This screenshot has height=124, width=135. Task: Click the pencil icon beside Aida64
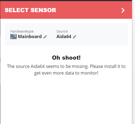75,37
